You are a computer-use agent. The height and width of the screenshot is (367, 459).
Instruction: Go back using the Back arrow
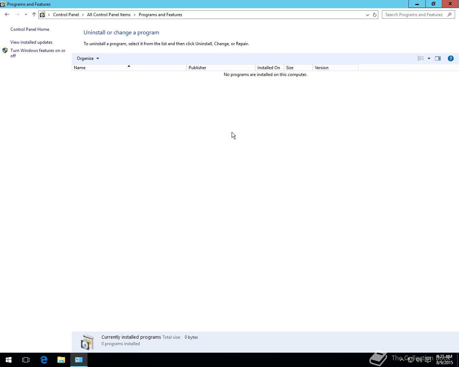pos(7,15)
